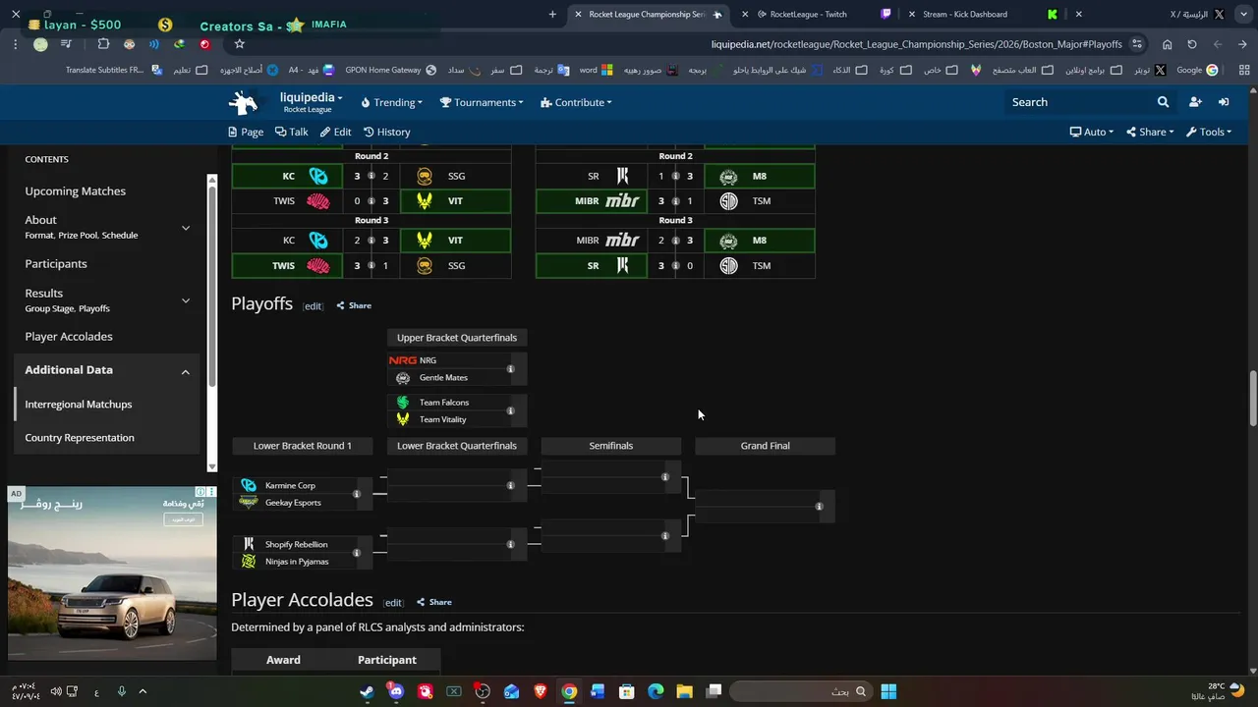The height and width of the screenshot is (707, 1258).
Task: Click the log in arrow icon
Action: tap(1224, 102)
